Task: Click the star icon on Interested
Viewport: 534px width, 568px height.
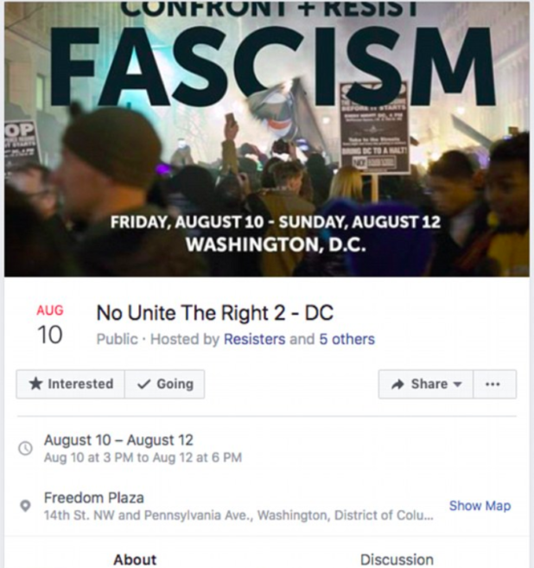Action: point(35,384)
